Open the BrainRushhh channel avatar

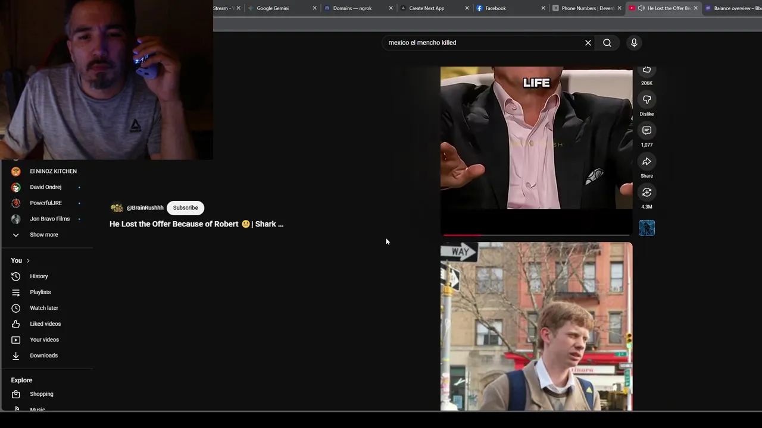pyautogui.click(x=117, y=208)
